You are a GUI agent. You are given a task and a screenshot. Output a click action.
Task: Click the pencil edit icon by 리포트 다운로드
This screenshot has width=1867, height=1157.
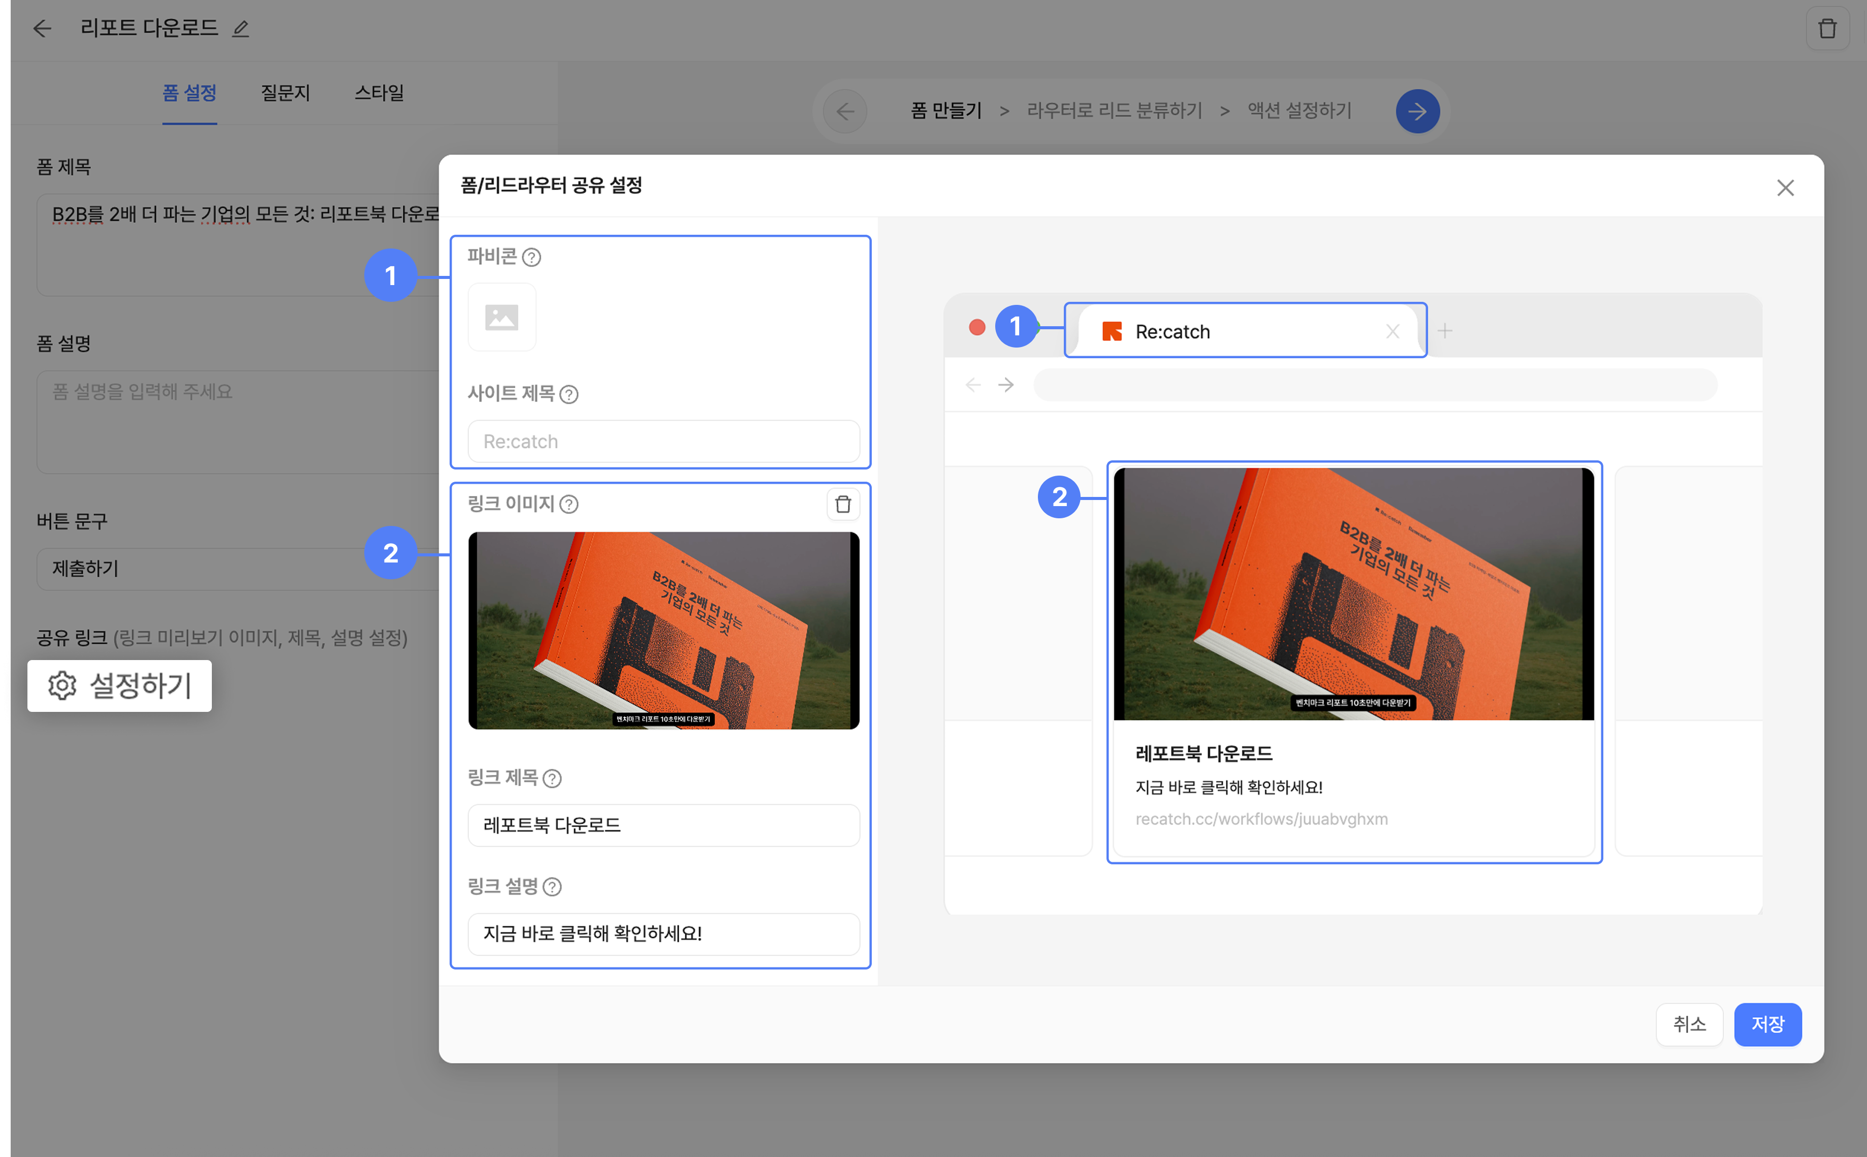[241, 29]
